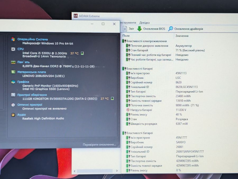The height and width of the screenshot is (179, 238).
Task: Click the 11.836 V voltage value
Action: 181,110
